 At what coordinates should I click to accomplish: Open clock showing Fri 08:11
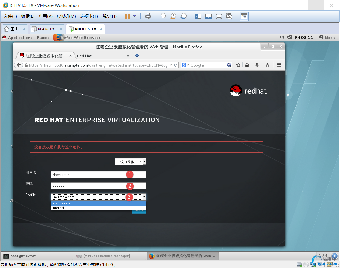pyautogui.click(x=304, y=38)
